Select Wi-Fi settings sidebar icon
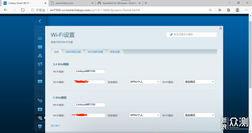252x133 pixels. [40, 118]
